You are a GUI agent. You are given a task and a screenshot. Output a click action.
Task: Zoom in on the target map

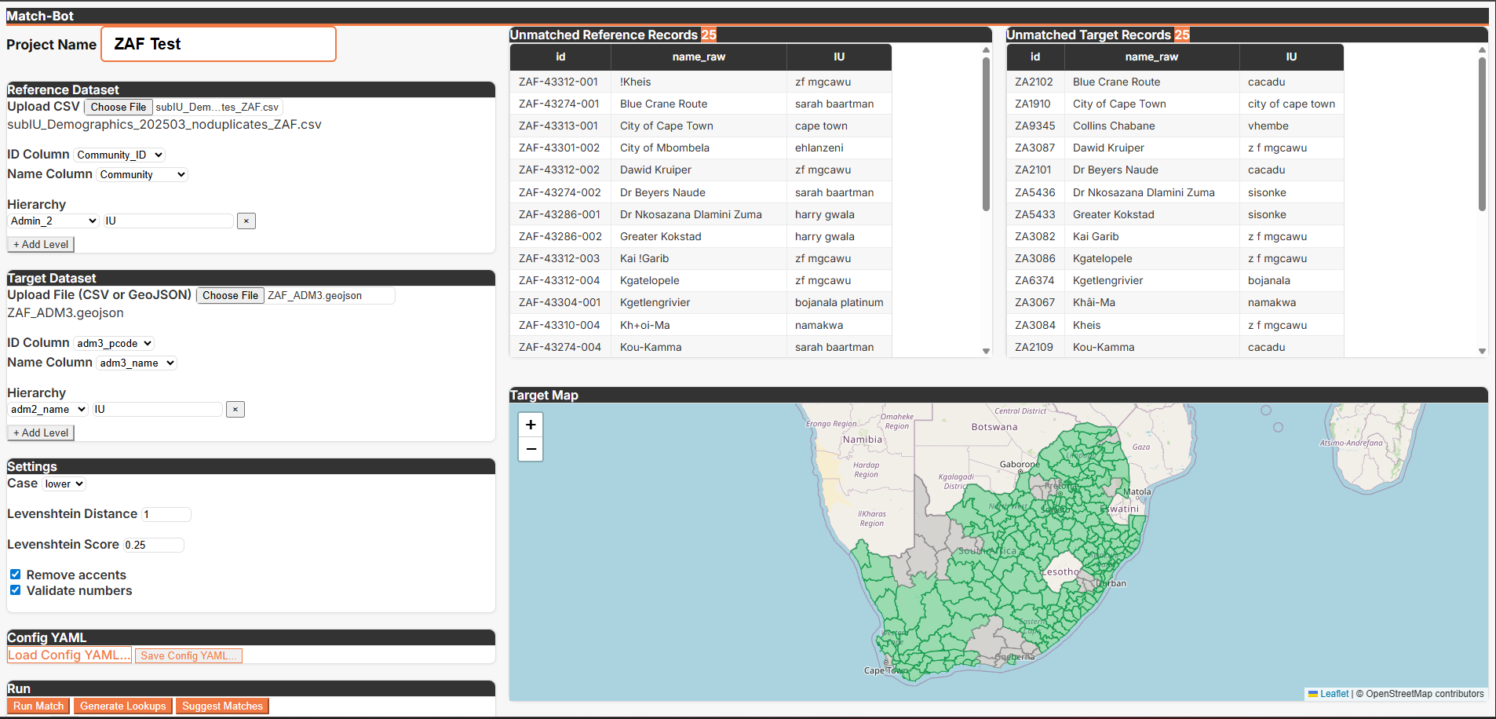pos(531,425)
